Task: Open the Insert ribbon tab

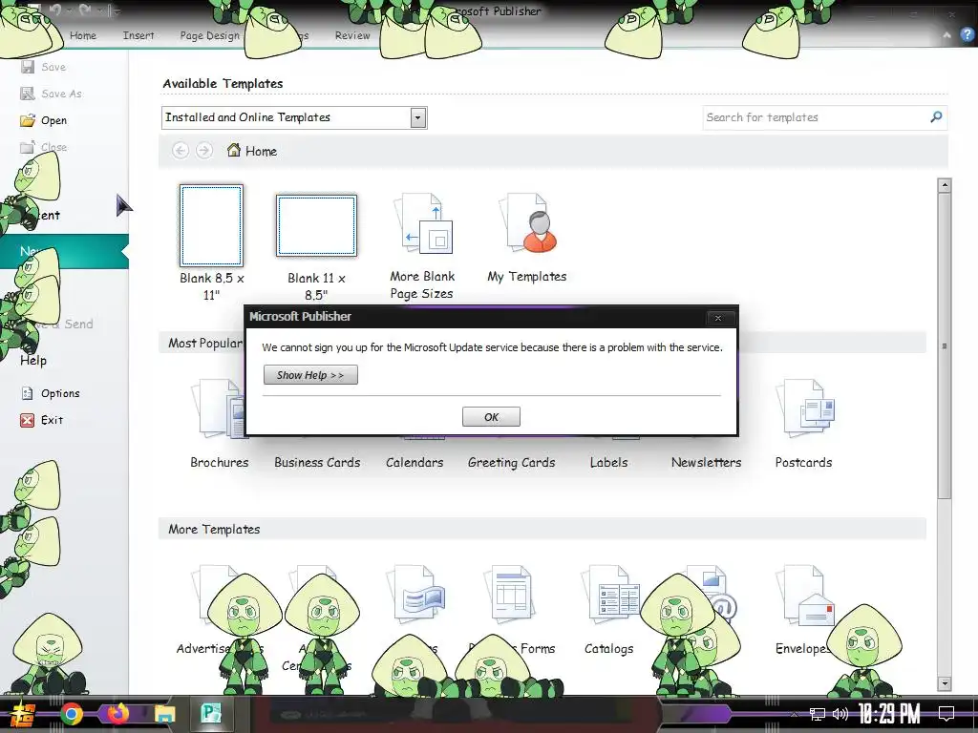Action: coord(138,35)
